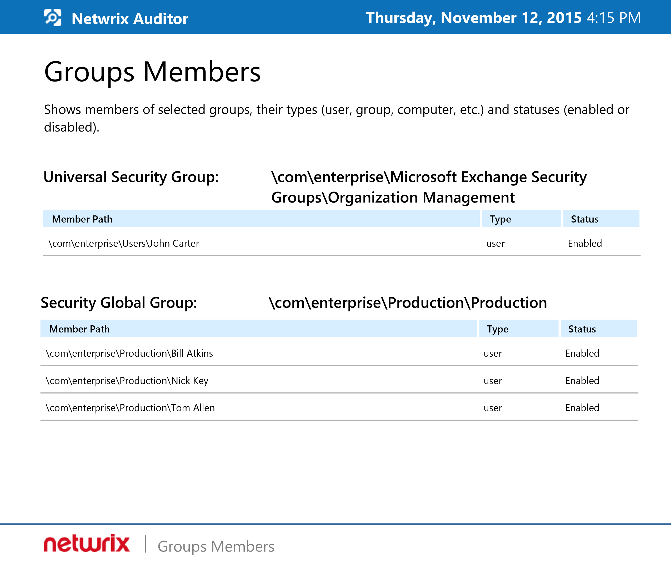The height and width of the screenshot is (565, 671).
Task: Click the Netwrix Auditor header title
Action: tap(130, 19)
